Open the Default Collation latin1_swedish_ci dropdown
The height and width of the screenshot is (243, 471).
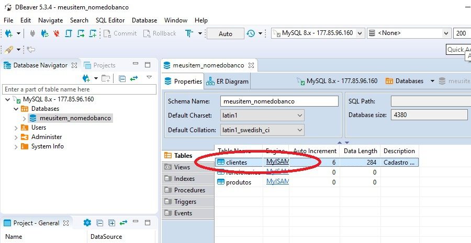(262, 130)
